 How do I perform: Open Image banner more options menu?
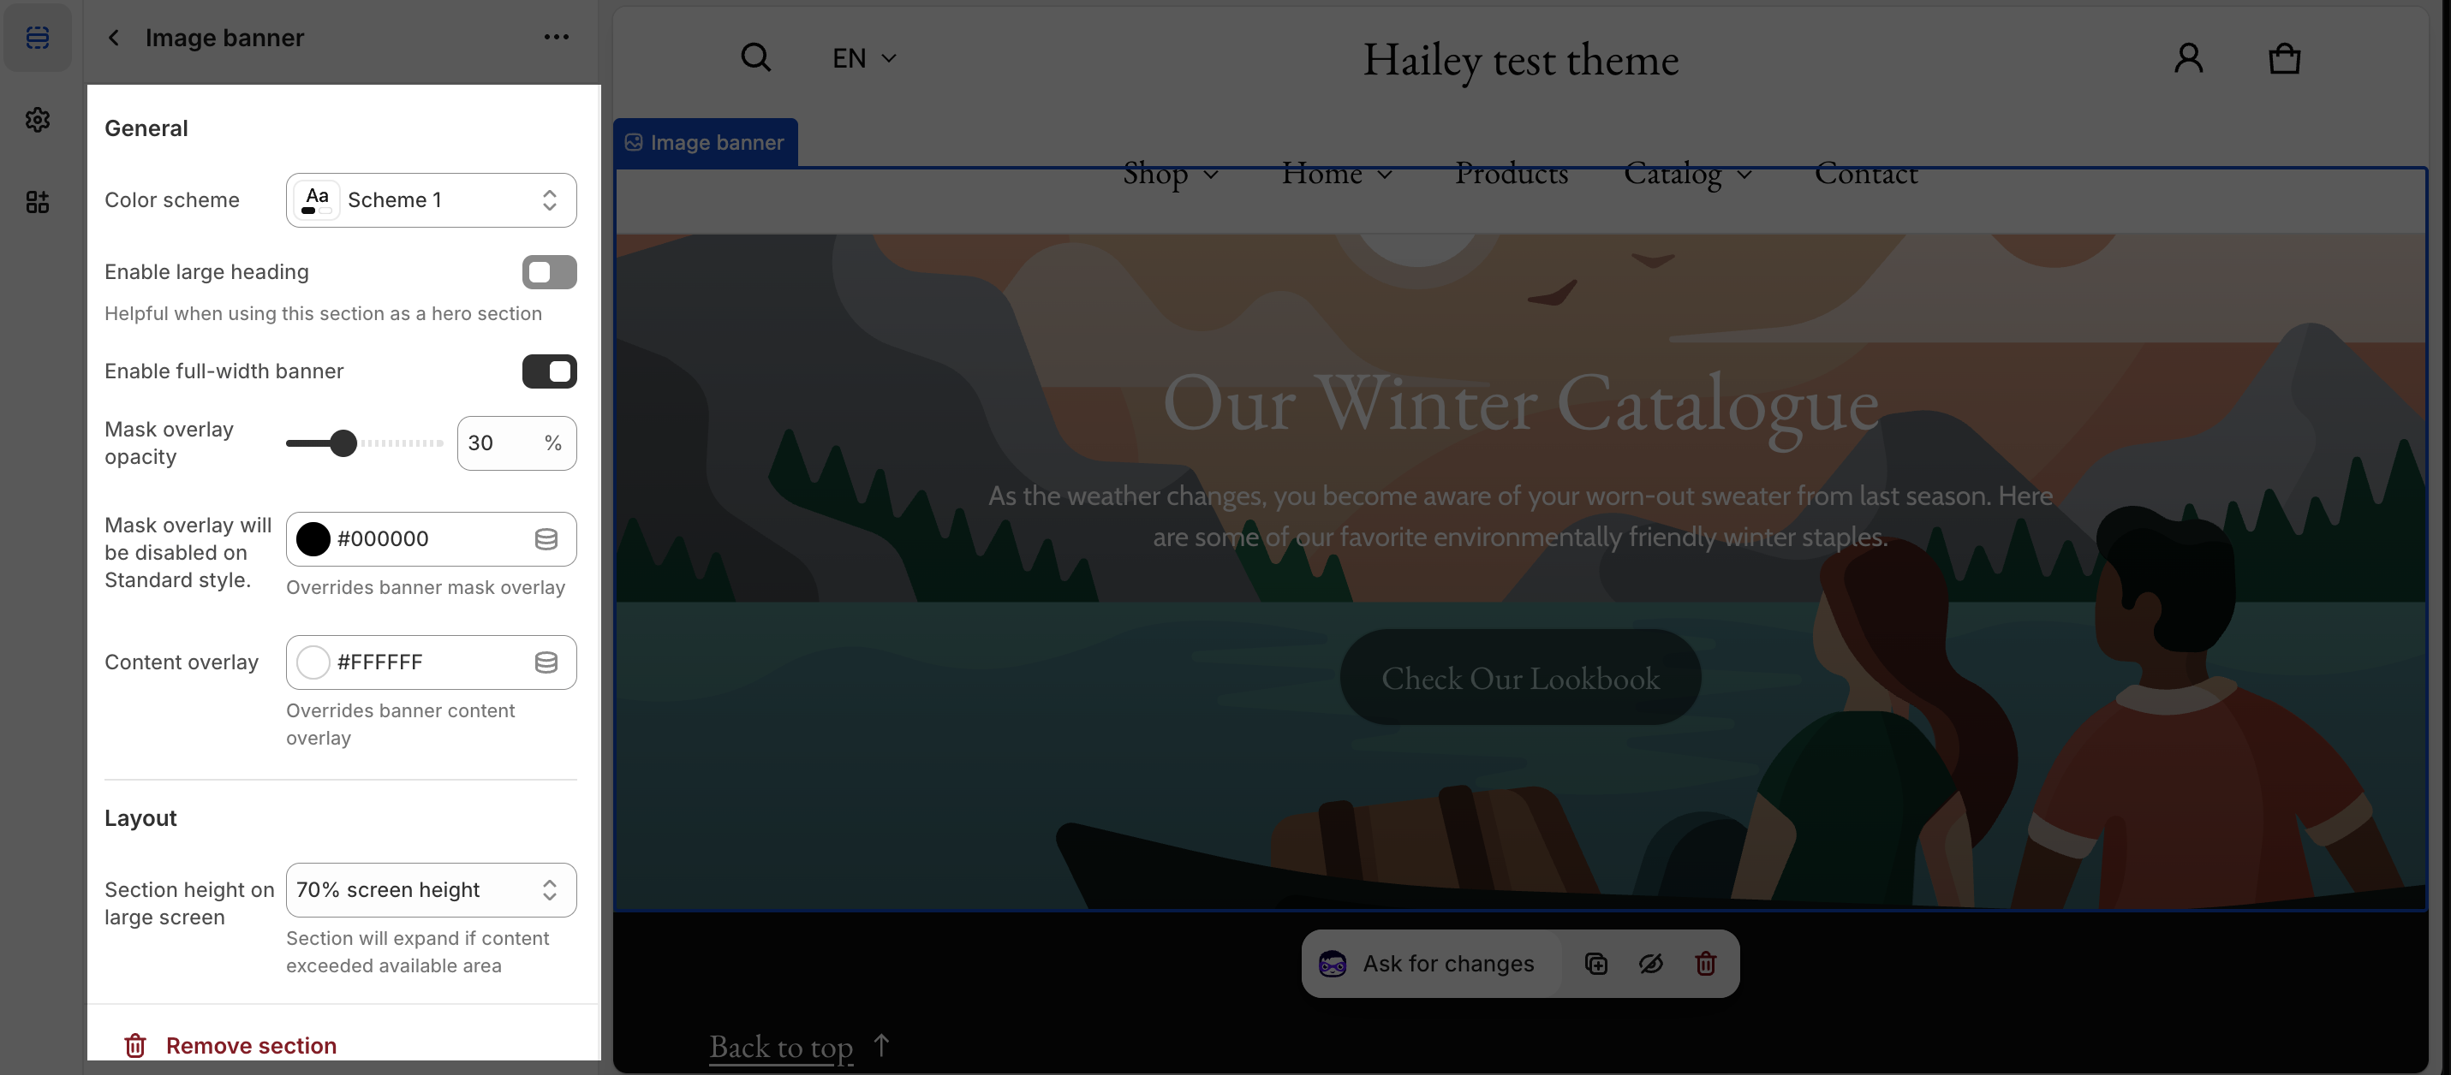556,37
